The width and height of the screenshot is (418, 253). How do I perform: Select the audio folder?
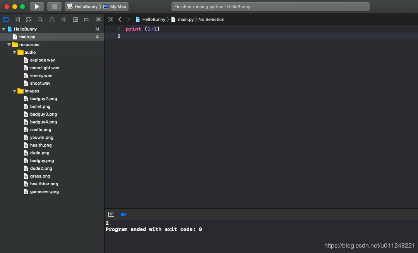click(52, 52)
